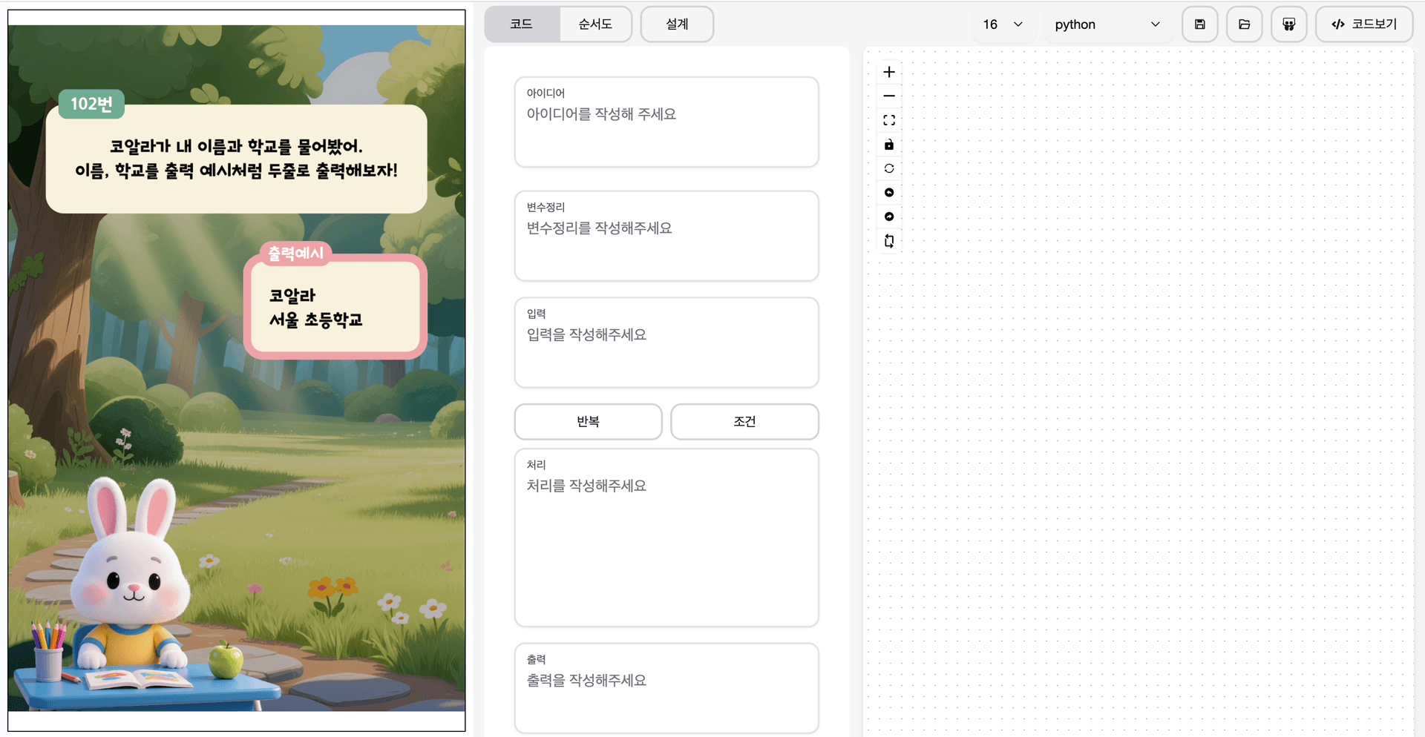Open a file using the folder icon
This screenshot has height=737, width=1425.
pos(1244,24)
